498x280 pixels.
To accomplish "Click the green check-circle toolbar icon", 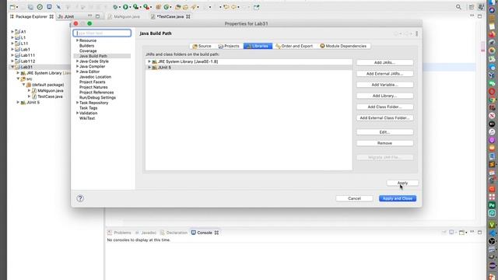I will pos(40,7).
